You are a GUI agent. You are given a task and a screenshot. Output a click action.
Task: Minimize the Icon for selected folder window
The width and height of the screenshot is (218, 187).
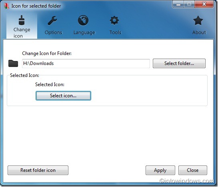(x=178, y=4)
